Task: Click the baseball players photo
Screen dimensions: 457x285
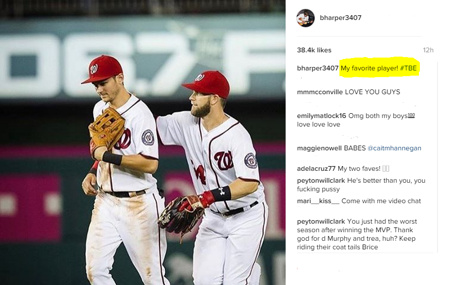Action: click(142, 143)
